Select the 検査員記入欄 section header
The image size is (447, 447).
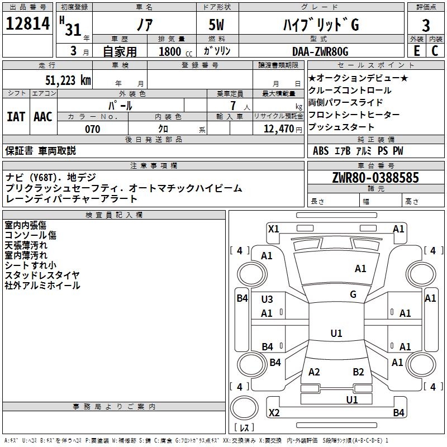pos(114,215)
